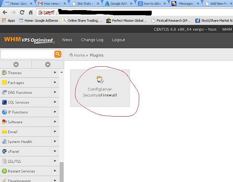Click the Plugins breadcrumb text
The height and width of the screenshot is (182, 233).
97,55
